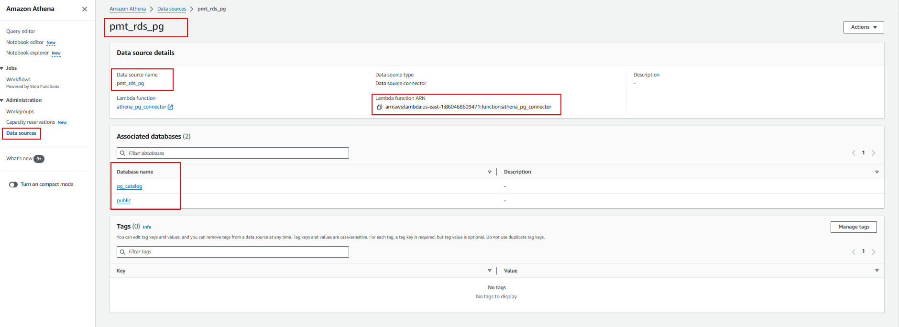Open the public database
899x327 pixels.
coord(124,201)
